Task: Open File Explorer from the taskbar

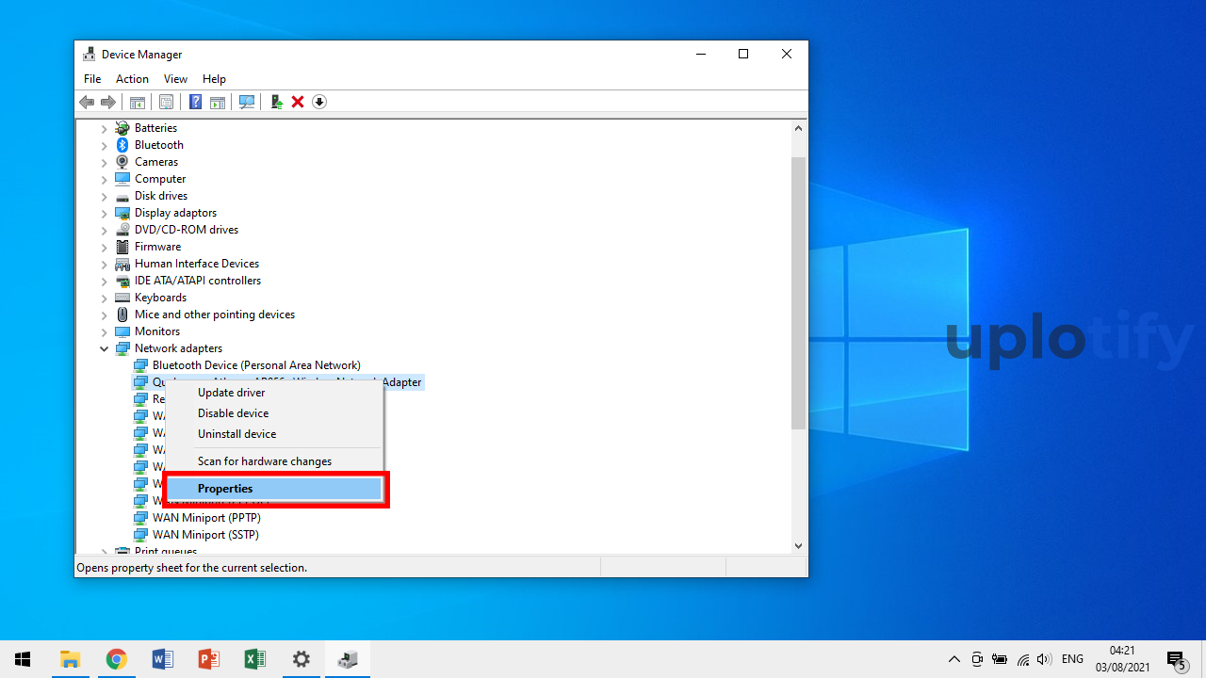Action: point(70,659)
